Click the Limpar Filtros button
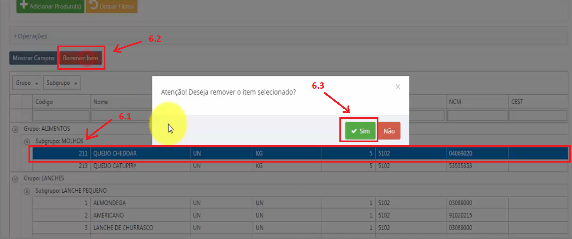572x239 pixels. [x=111, y=6]
